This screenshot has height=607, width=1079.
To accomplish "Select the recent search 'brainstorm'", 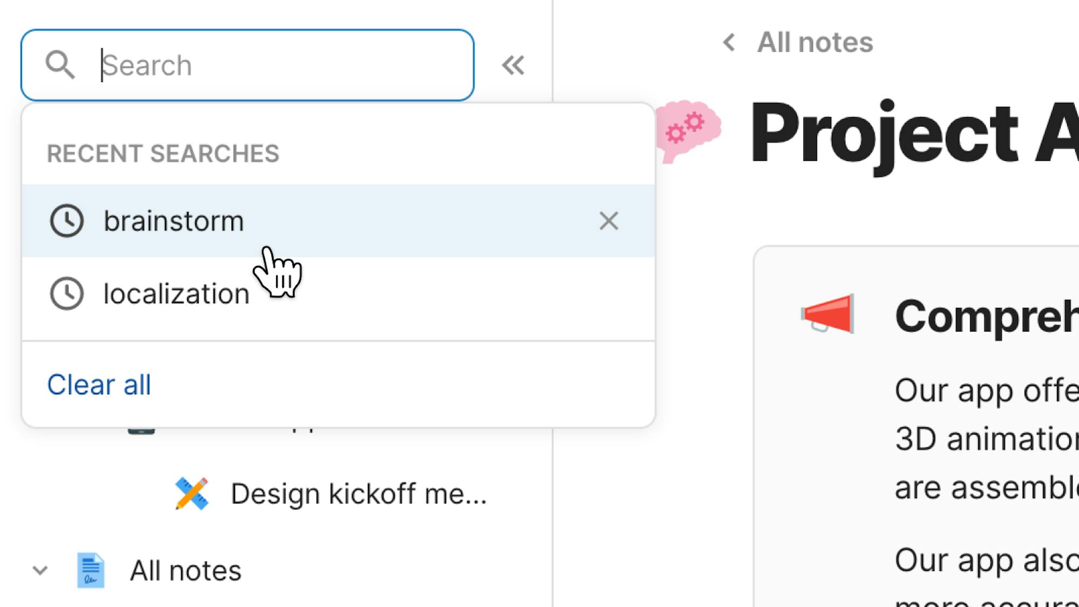I will point(174,221).
